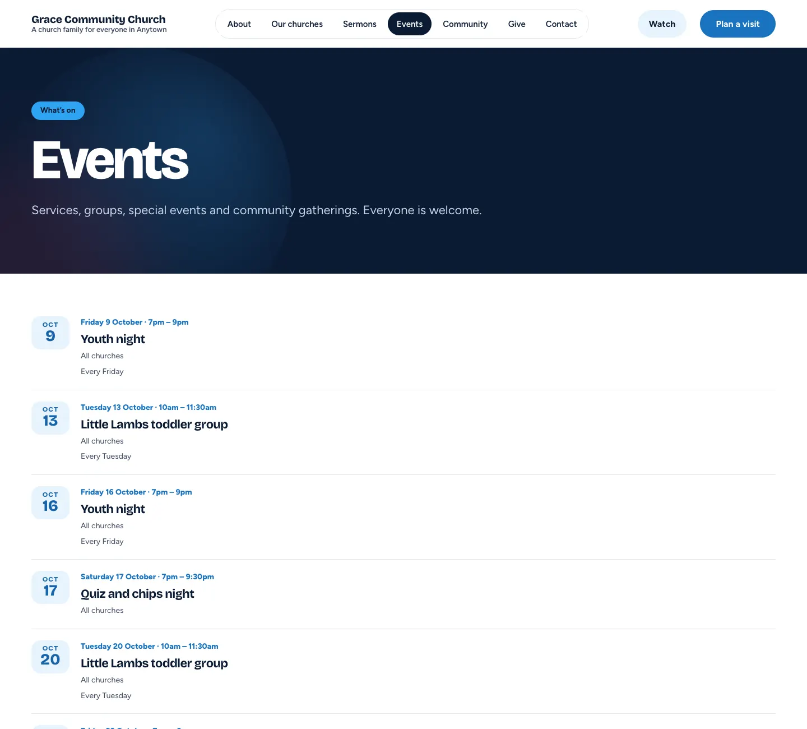Click 'All churches' under Quiz and chips night
The width and height of the screenshot is (807, 729).
coord(102,611)
